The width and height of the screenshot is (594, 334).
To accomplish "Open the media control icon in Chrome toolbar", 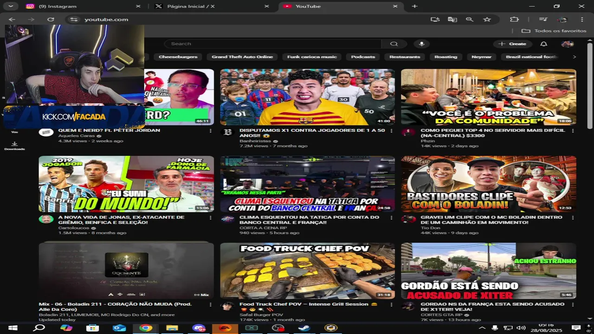I will click(x=543, y=19).
